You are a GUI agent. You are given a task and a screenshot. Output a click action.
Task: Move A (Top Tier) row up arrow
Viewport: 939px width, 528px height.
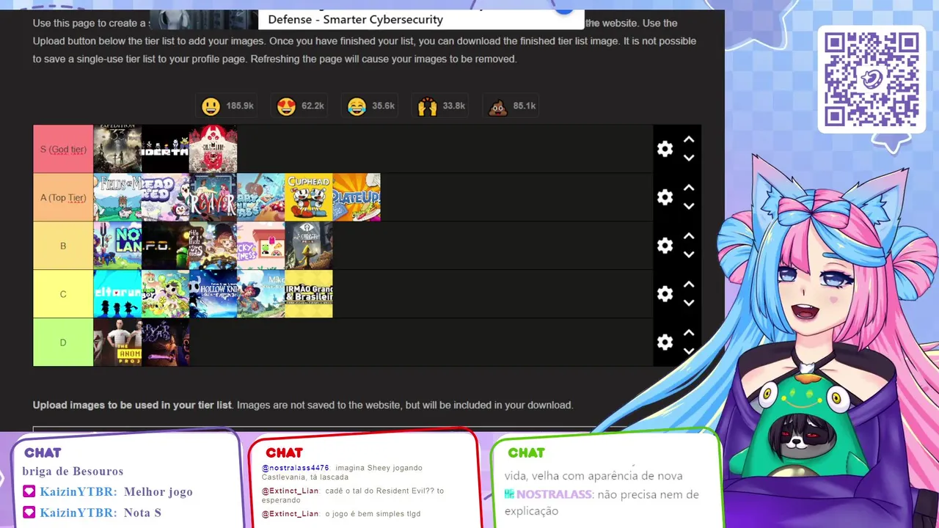(689, 188)
